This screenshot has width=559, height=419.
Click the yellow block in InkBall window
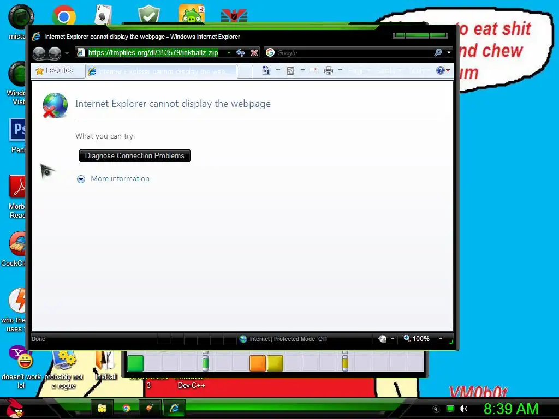[x=275, y=363]
